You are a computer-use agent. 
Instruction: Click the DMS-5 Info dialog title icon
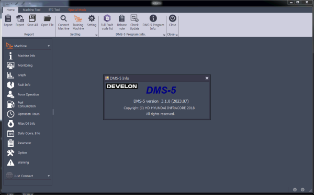coord(107,78)
